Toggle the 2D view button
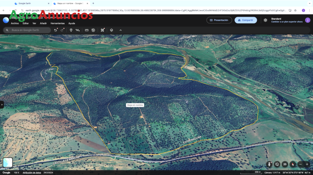313x175 pixels. point(285,164)
